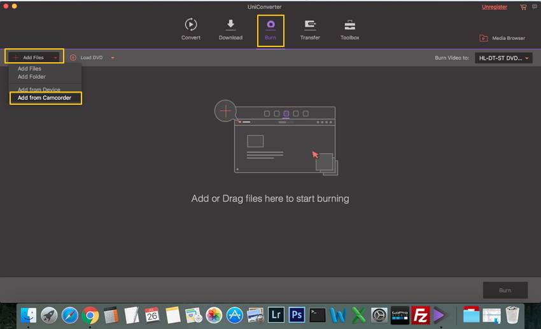
Task: Open the HL-DT-ST DVD burner dropdown
Action: pos(503,58)
